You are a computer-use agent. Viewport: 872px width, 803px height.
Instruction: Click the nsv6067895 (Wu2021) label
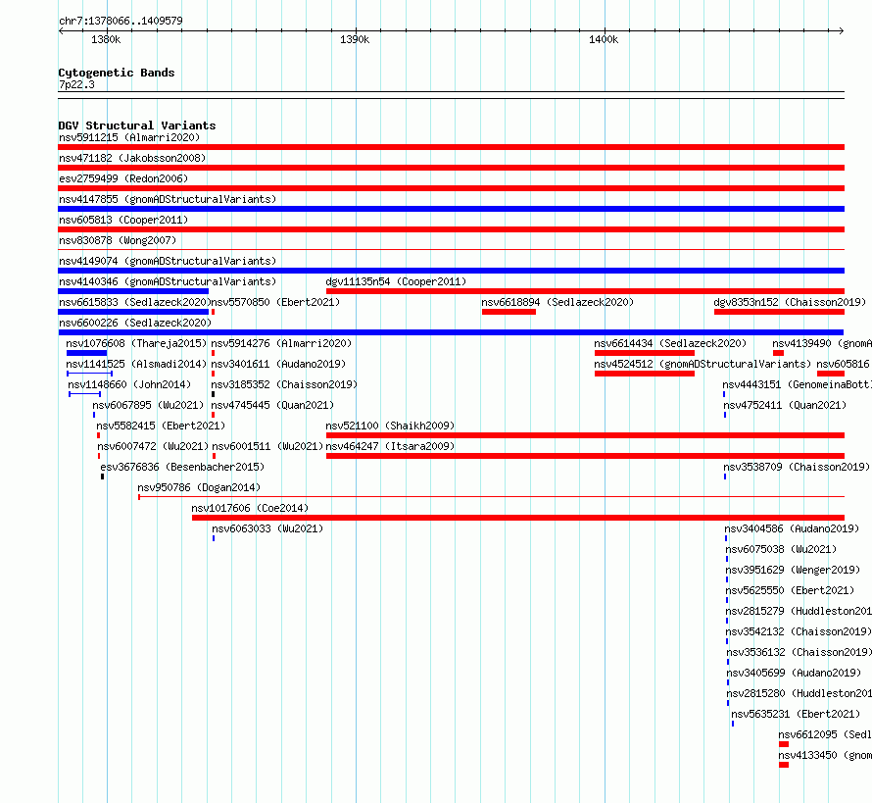[148, 405]
